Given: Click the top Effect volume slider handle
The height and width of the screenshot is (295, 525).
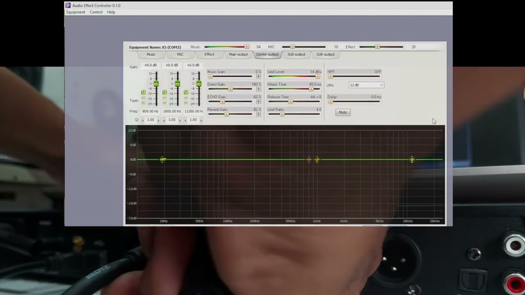Looking at the screenshot, I should pyautogui.click(x=377, y=47).
